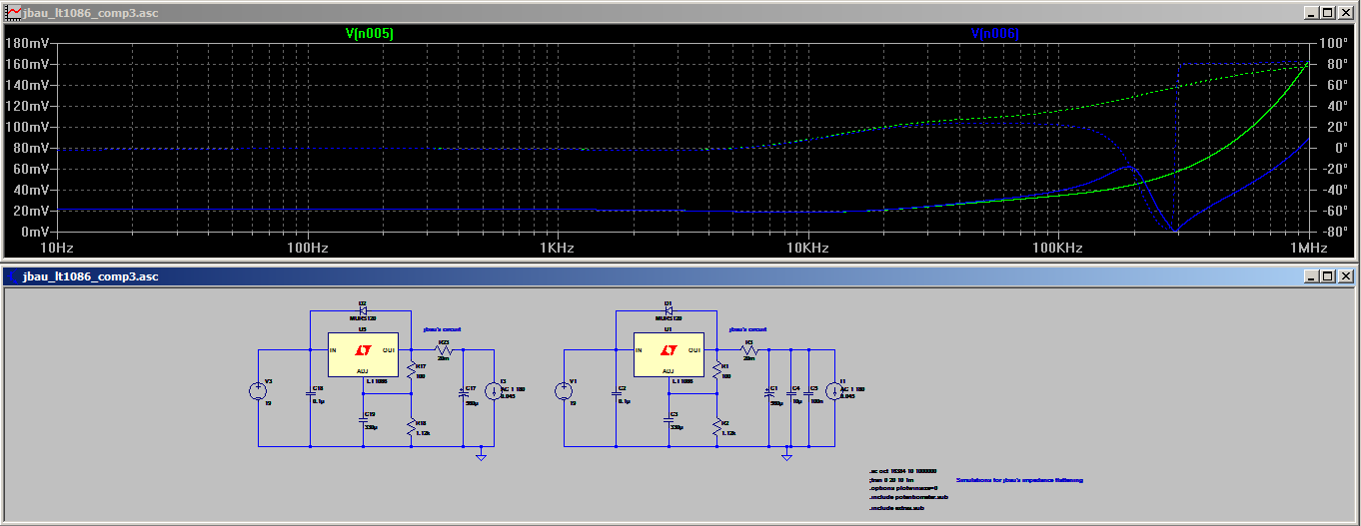The width and height of the screenshot is (1361, 526).
Task: Select the C1 polarized output capacitor
Action: [769, 393]
